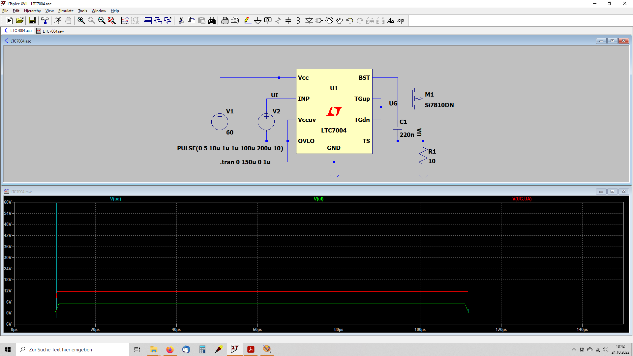Screen dimensions: 633x356
Task: Place a Diode from toolbar
Action: [x=309, y=21]
